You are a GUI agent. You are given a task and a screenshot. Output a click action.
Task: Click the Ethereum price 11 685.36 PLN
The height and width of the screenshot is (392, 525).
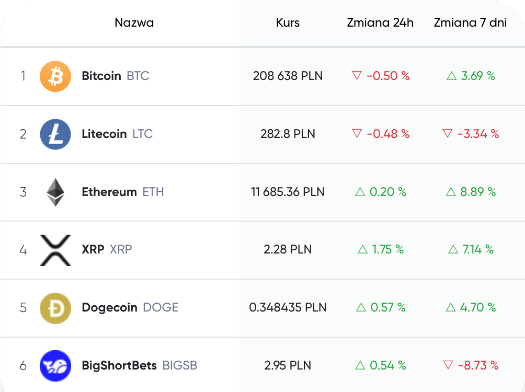pyautogui.click(x=288, y=192)
